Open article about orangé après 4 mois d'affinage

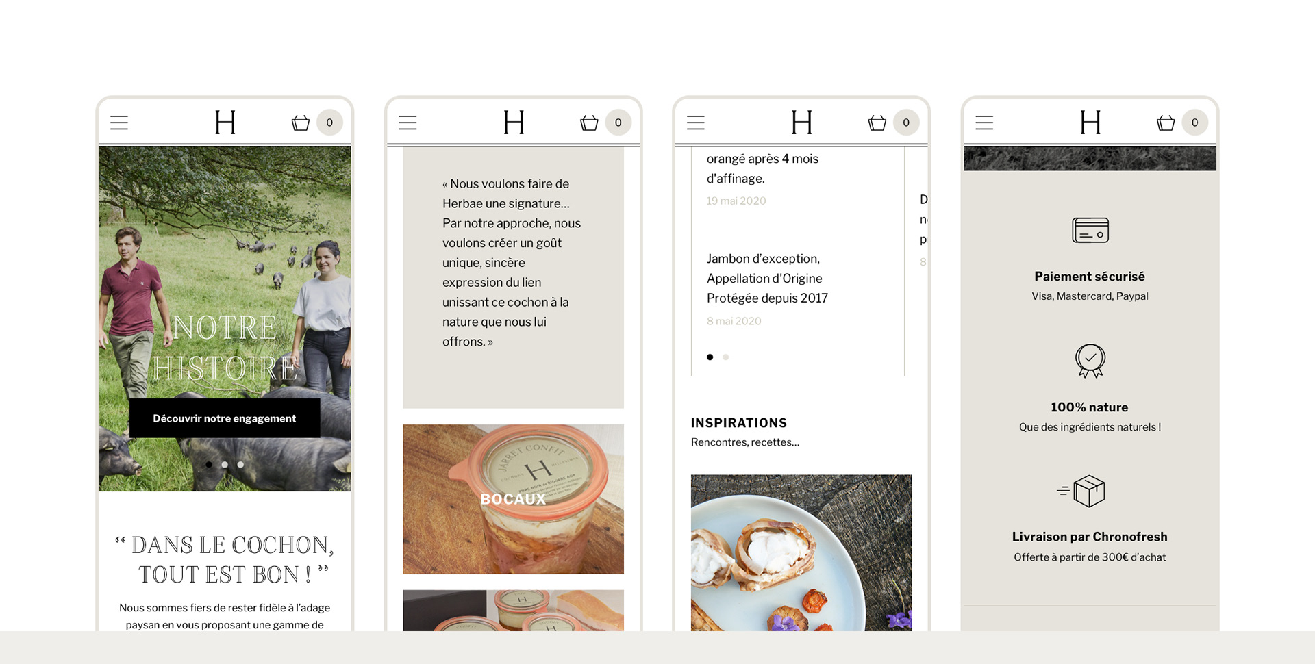coord(762,168)
